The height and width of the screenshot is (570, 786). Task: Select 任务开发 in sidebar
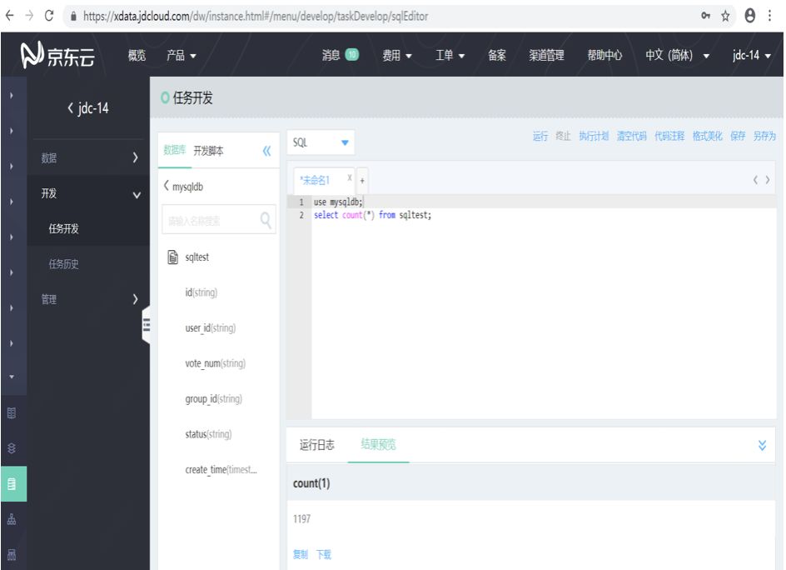63,229
